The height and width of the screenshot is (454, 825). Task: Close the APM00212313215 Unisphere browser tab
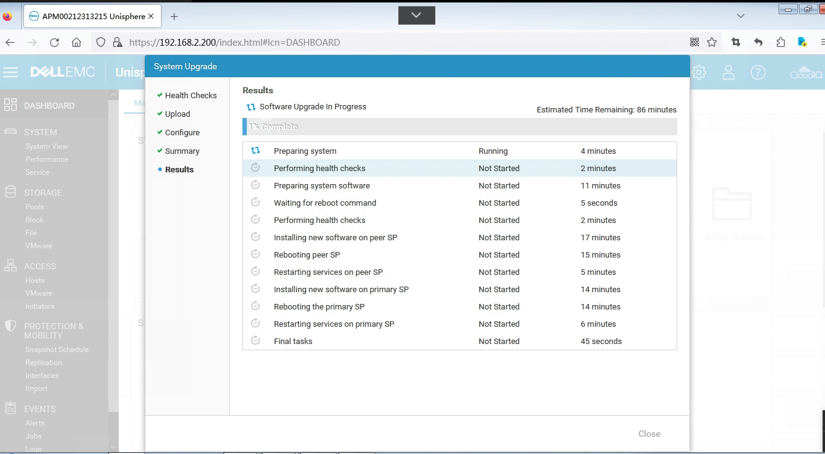coord(151,16)
